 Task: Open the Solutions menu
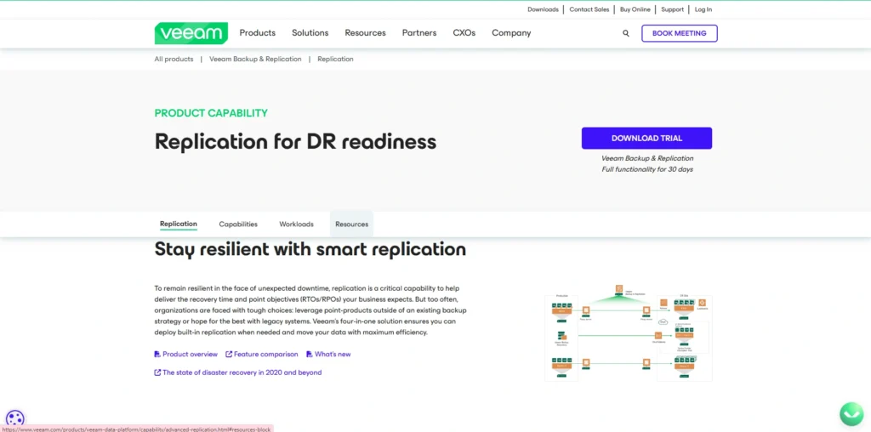coord(310,33)
